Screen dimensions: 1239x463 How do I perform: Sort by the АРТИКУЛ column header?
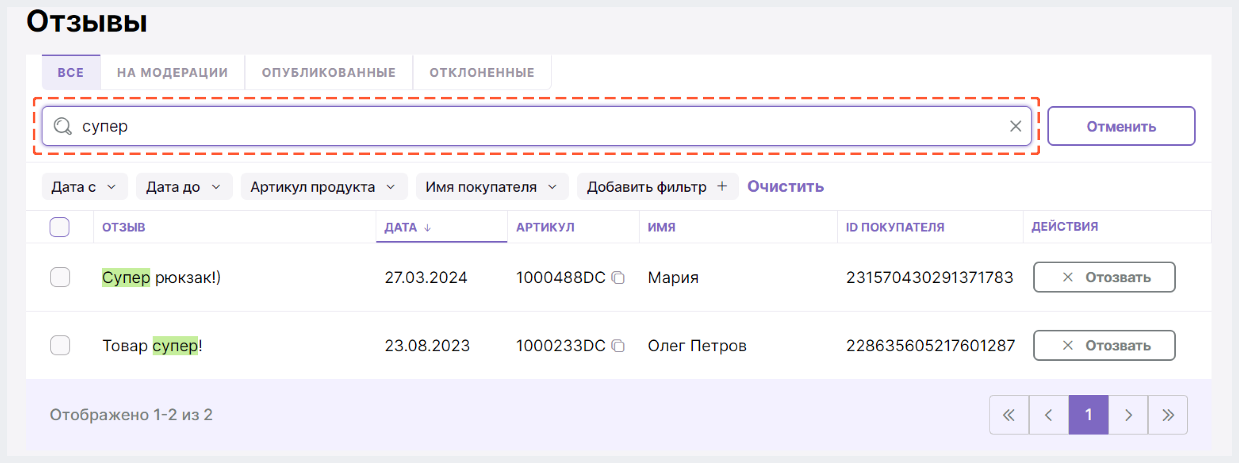pos(546,227)
